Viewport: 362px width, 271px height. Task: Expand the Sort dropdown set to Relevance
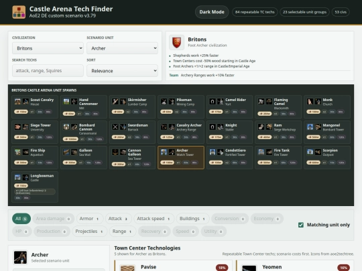[123, 71]
